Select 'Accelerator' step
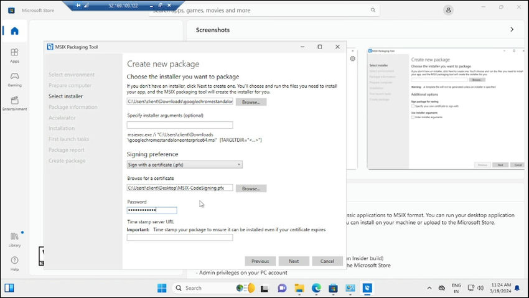 point(62,118)
